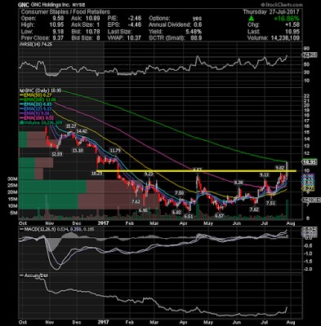Click the MACD(12,26,9) indicator label

[37, 230]
